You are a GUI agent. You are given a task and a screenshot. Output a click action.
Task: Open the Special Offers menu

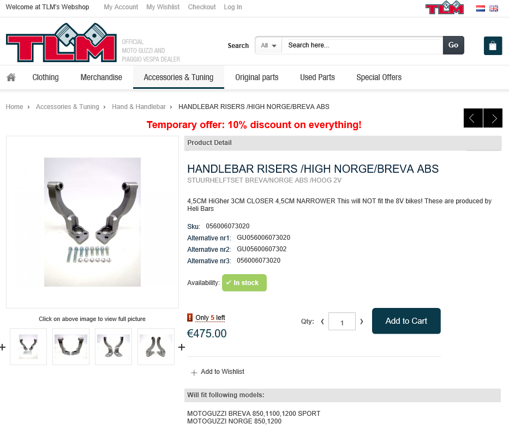[379, 77]
